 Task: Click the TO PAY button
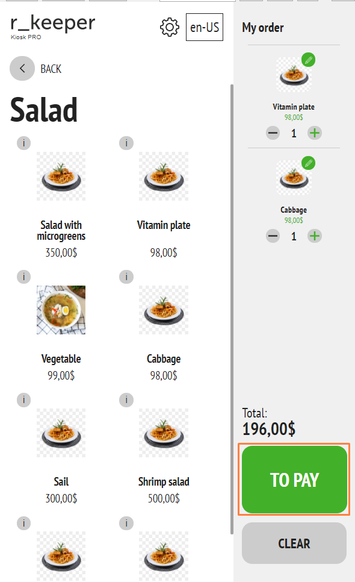click(294, 480)
